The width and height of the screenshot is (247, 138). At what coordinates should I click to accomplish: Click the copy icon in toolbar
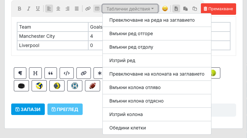tap(195, 9)
